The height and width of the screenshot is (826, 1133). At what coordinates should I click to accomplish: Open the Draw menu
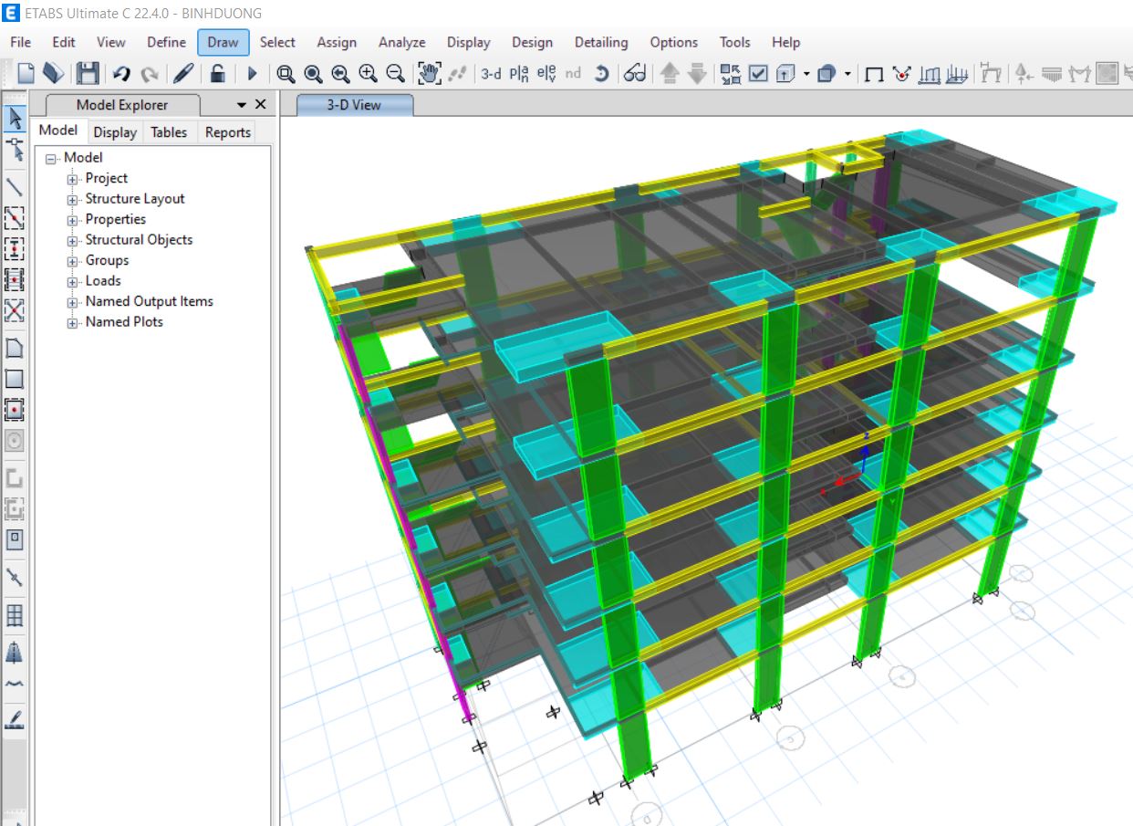[x=223, y=42]
